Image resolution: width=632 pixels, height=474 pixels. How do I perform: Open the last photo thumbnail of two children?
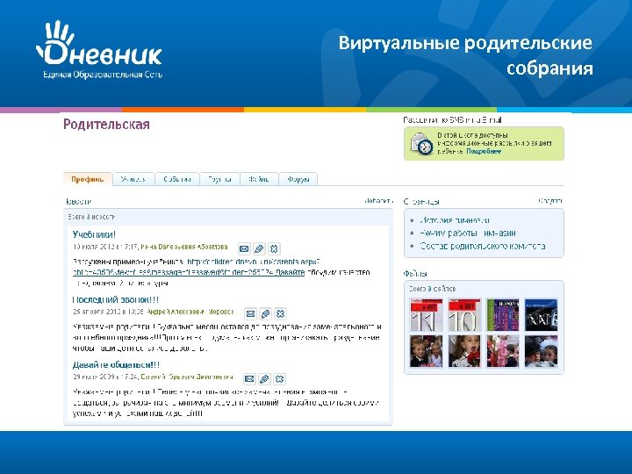tap(541, 351)
